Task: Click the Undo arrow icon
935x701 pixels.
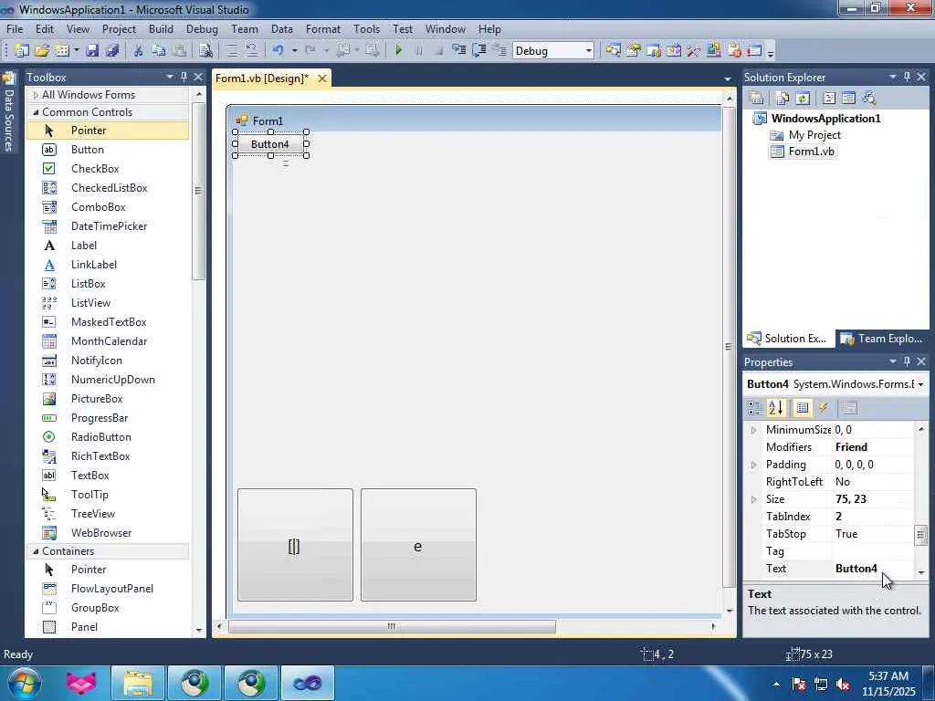Action: [278, 51]
